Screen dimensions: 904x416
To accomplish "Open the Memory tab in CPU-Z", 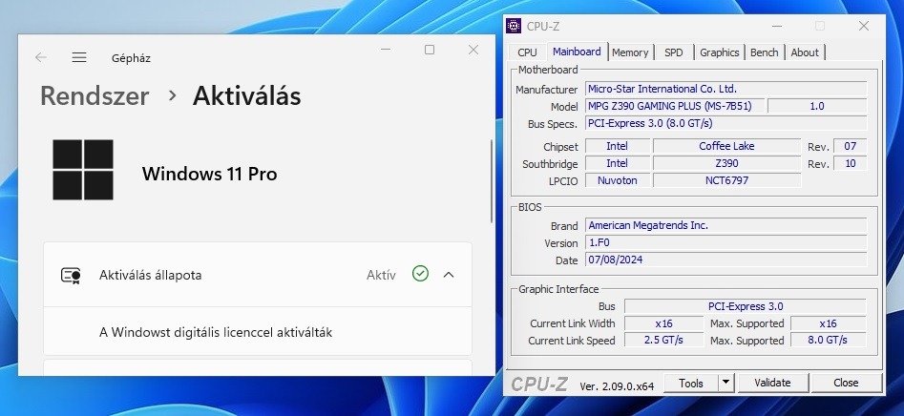I will click(630, 52).
